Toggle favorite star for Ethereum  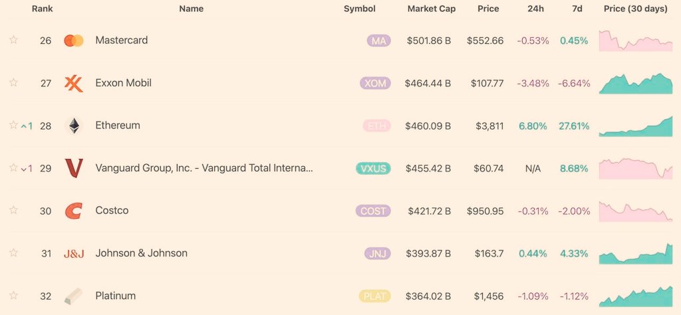click(13, 125)
